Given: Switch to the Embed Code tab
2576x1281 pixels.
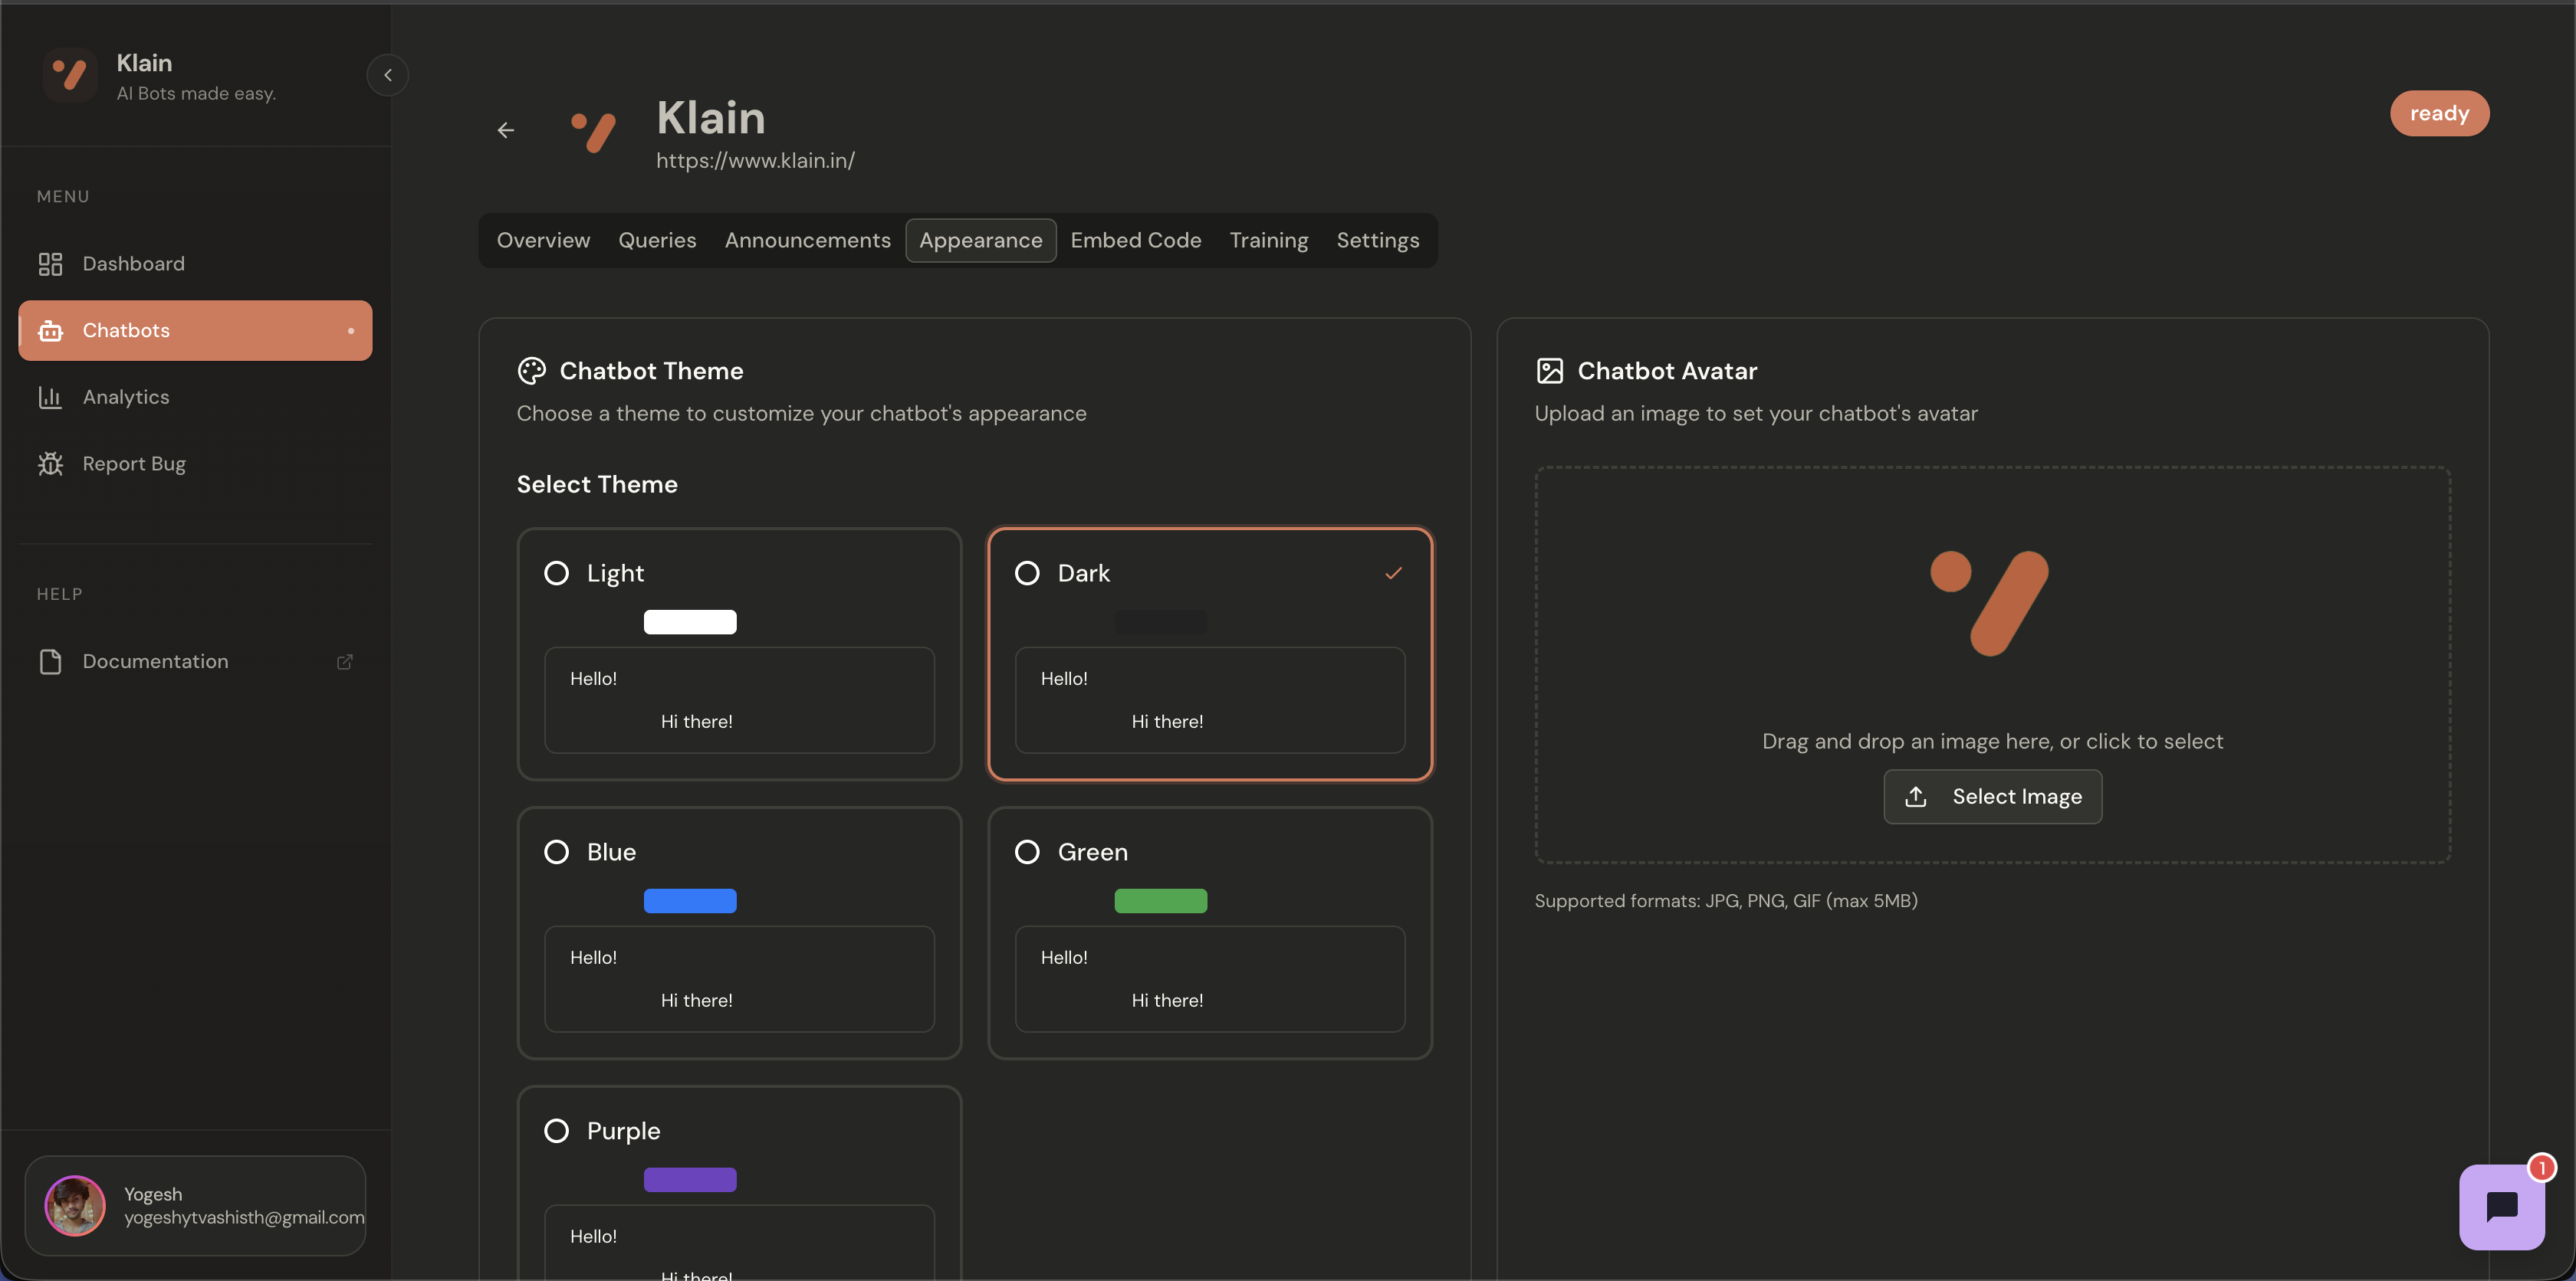Looking at the screenshot, I should 1136,240.
